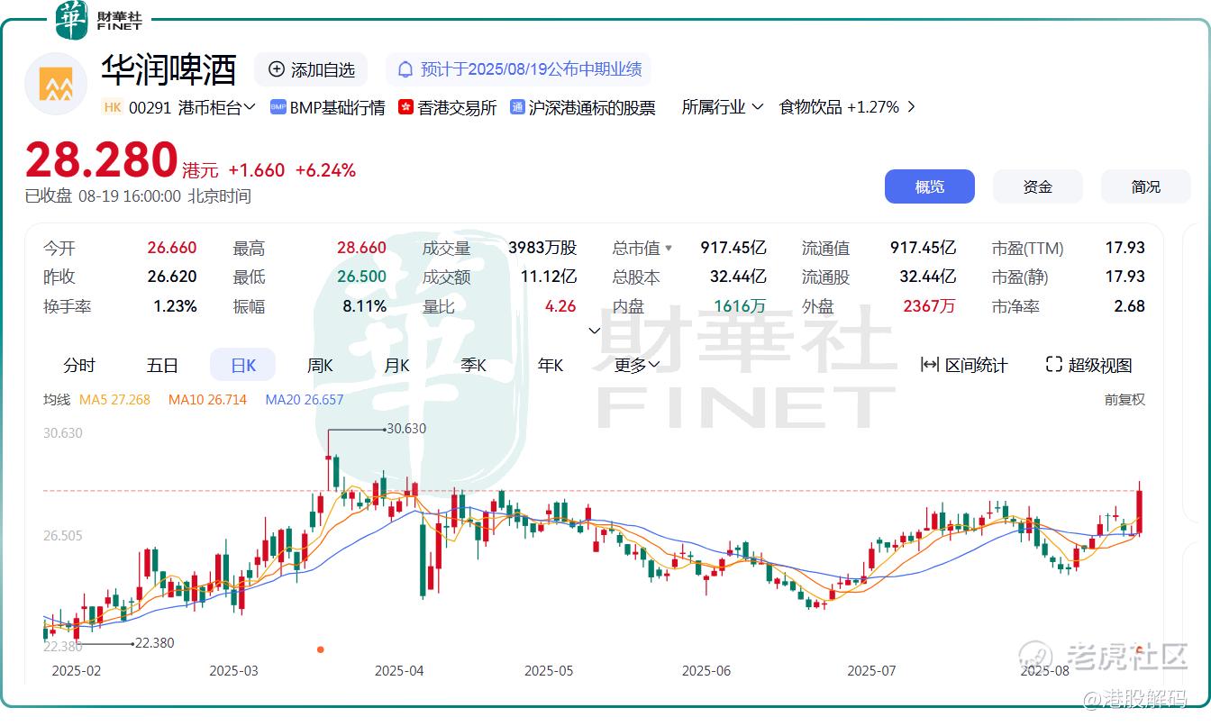Viewport: 1211px width, 726px height.
Task: Switch to the 分时 chart tab
Action: [79, 365]
